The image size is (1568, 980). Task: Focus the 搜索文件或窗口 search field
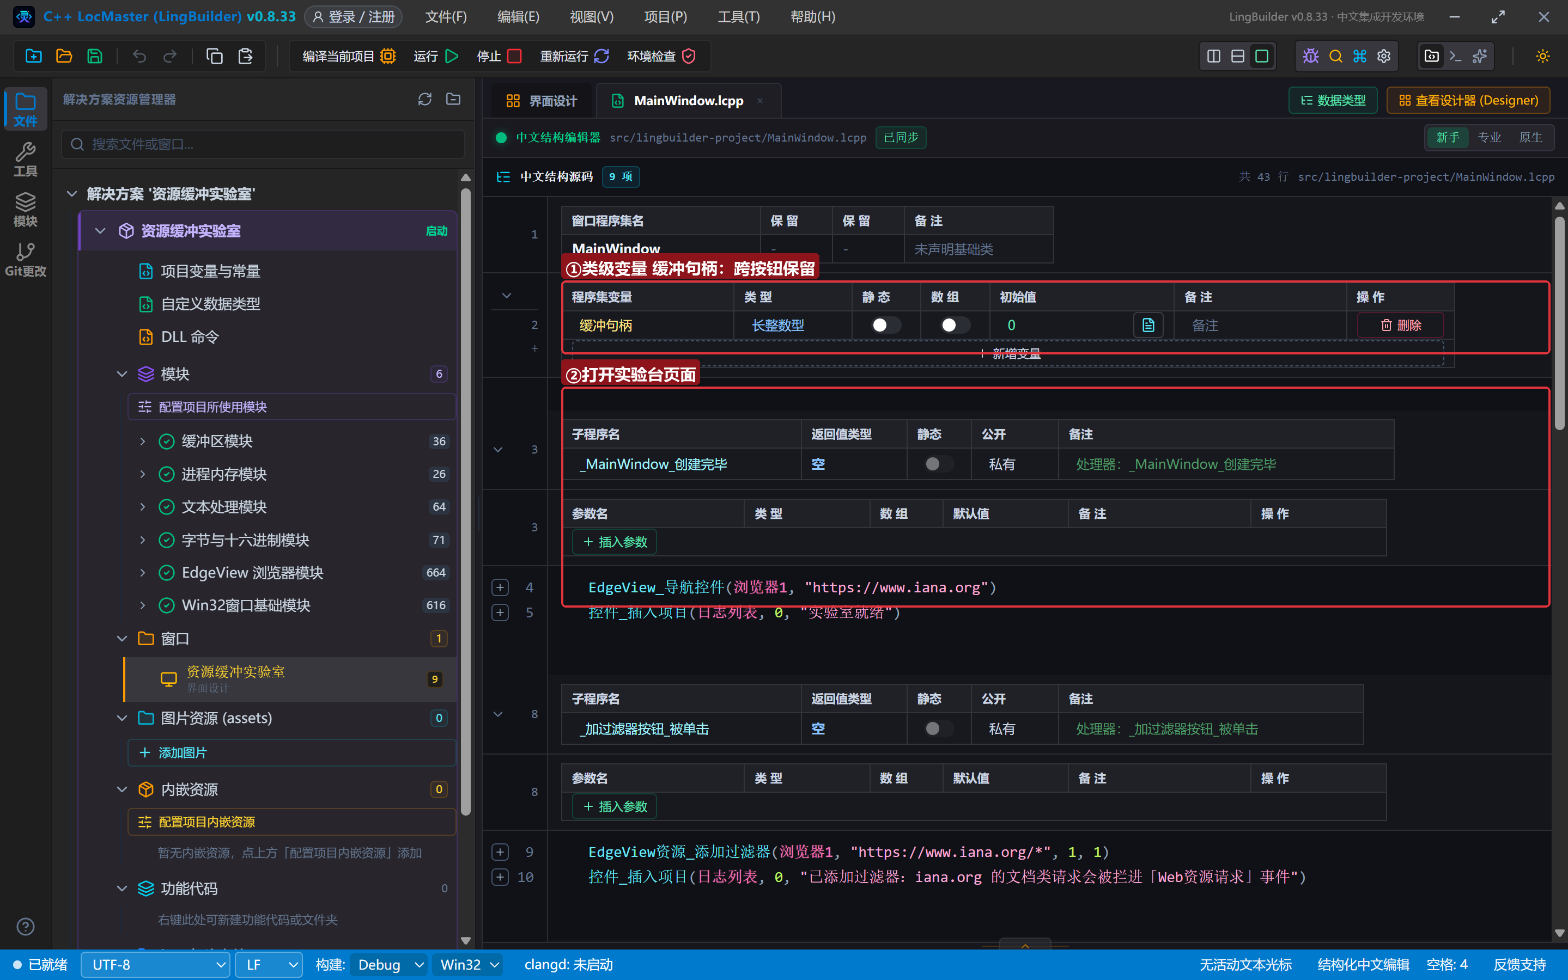point(263,144)
